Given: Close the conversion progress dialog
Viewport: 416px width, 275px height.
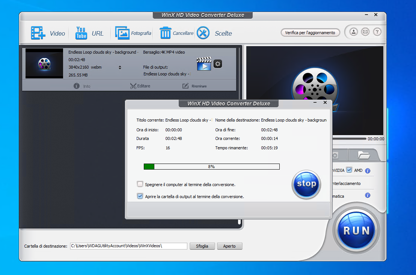Looking at the screenshot, I should (x=325, y=102).
